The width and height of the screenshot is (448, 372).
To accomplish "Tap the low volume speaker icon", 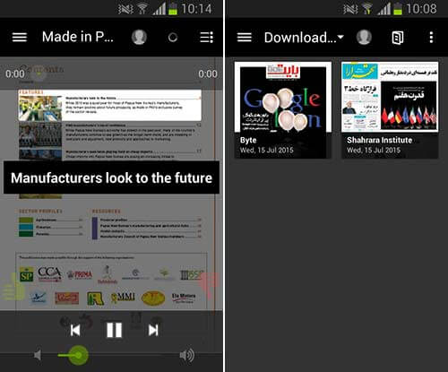I will coord(38,355).
